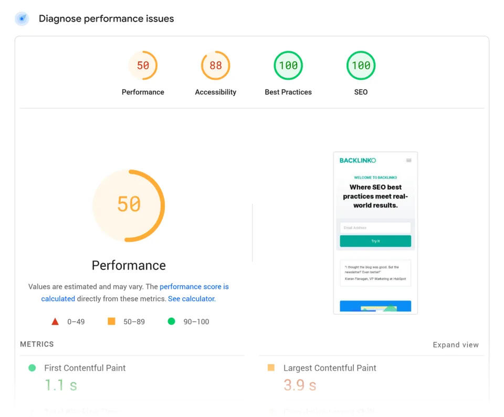Click the BACKLINKO logo in the screenshot

pos(358,160)
